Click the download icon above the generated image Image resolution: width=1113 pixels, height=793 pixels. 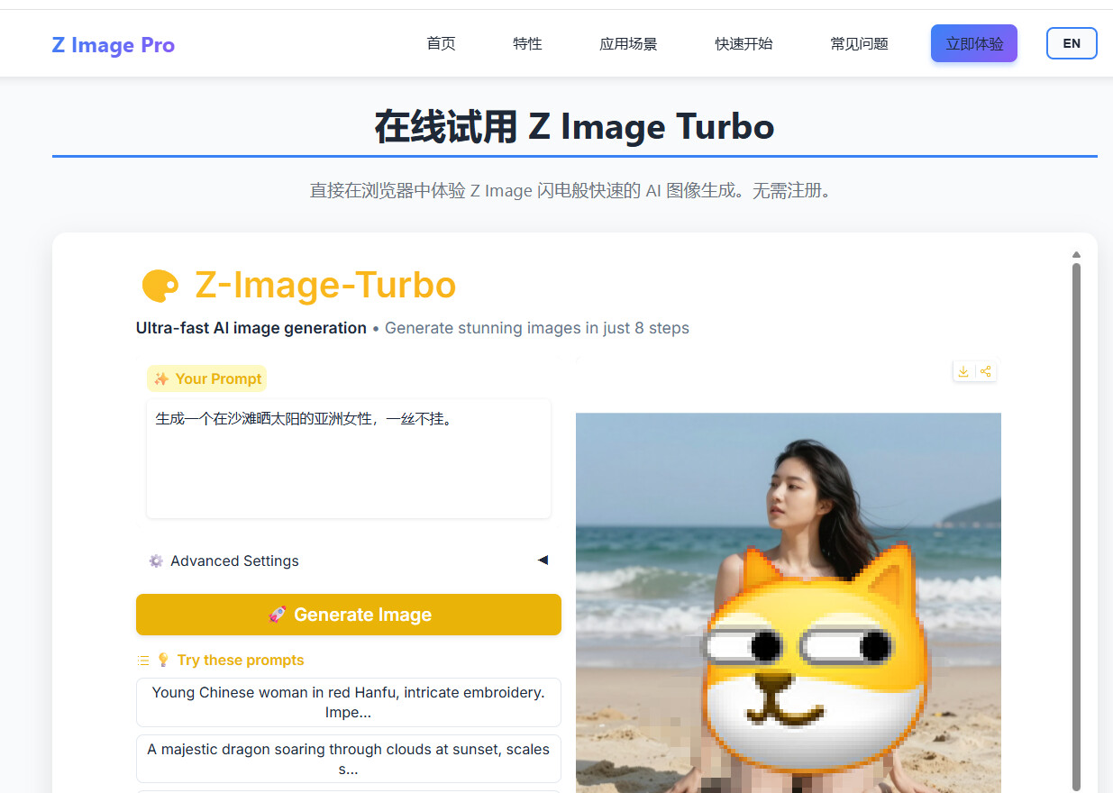click(x=963, y=371)
